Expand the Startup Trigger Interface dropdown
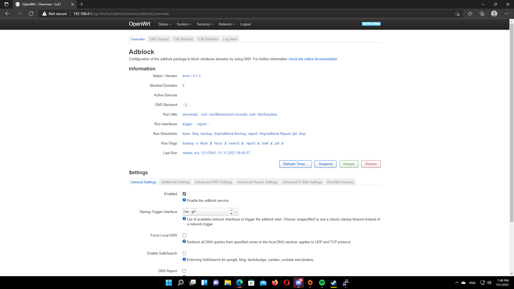 [236, 212]
